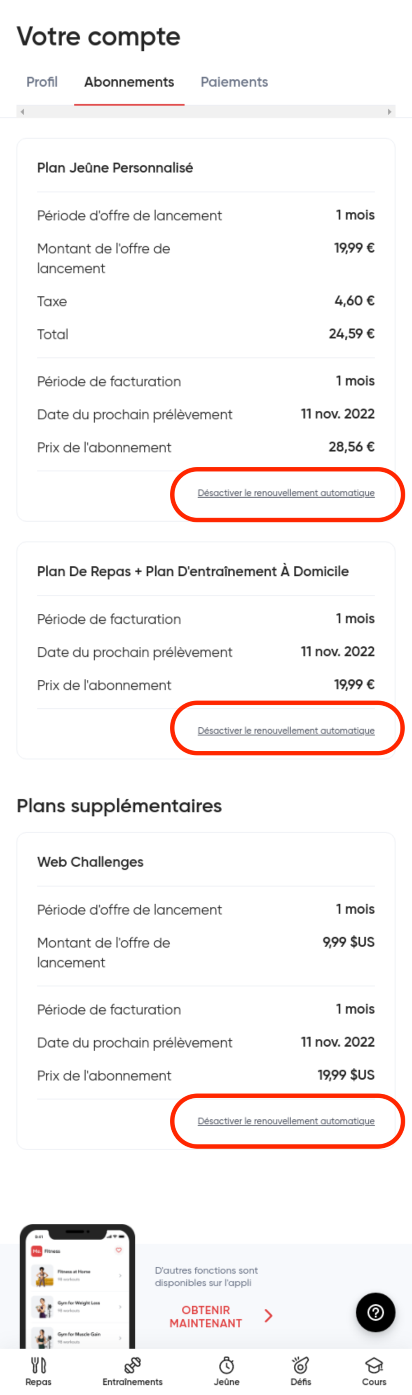Screen dimensions: 412x1395
Task: Open the Repas fork and knife icon
Action: point(38,1366)
